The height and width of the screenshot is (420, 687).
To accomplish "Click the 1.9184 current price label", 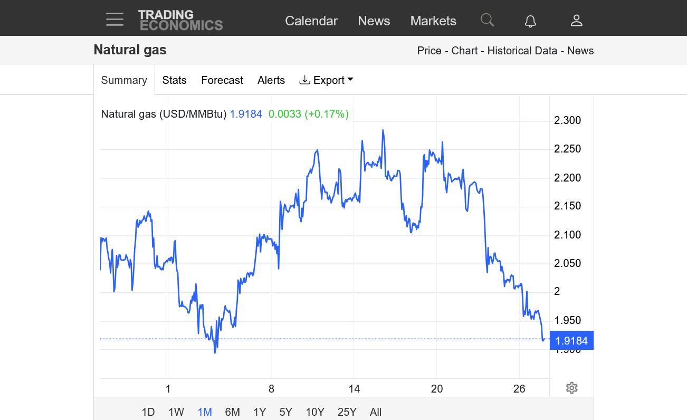I will point(571,341).
